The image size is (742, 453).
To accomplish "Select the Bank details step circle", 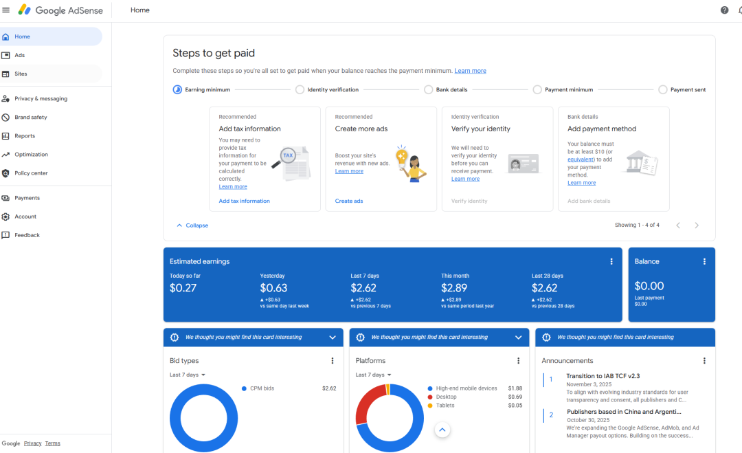I will (x=428, y=89).
